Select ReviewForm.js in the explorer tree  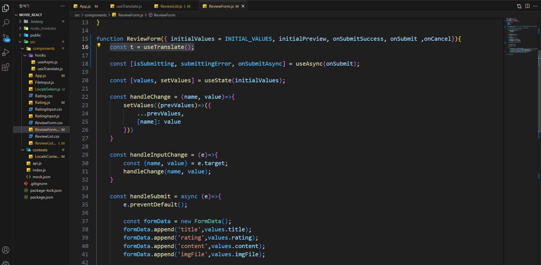tap(41, 130)
